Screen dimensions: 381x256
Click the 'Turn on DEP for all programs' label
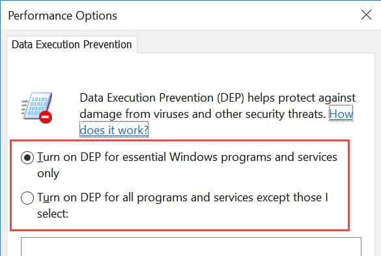point(183,205)
